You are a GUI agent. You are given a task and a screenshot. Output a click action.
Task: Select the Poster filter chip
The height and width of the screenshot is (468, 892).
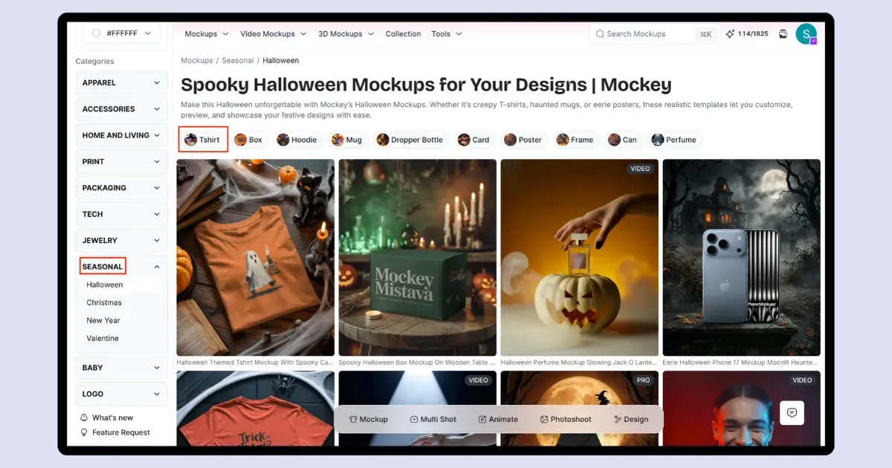coord(523,140)
